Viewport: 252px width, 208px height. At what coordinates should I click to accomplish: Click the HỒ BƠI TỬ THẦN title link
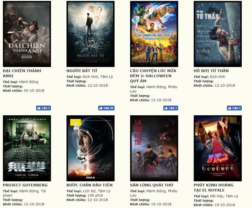211,71
